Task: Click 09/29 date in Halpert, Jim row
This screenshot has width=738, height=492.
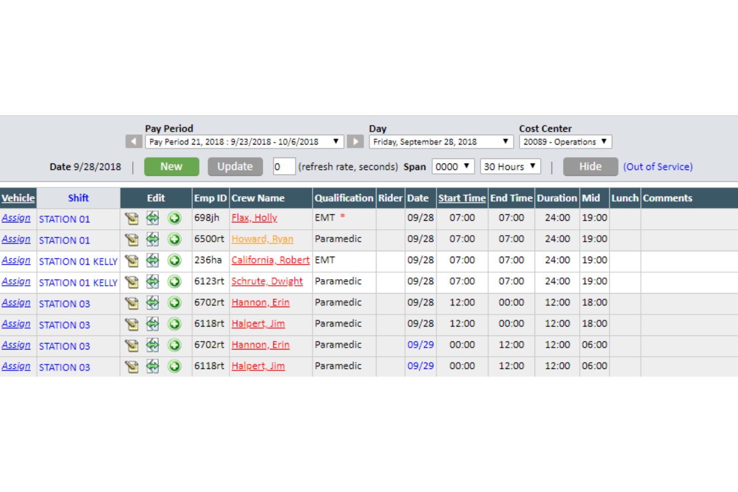Action: pyautogui.click(x=420, y=366)
